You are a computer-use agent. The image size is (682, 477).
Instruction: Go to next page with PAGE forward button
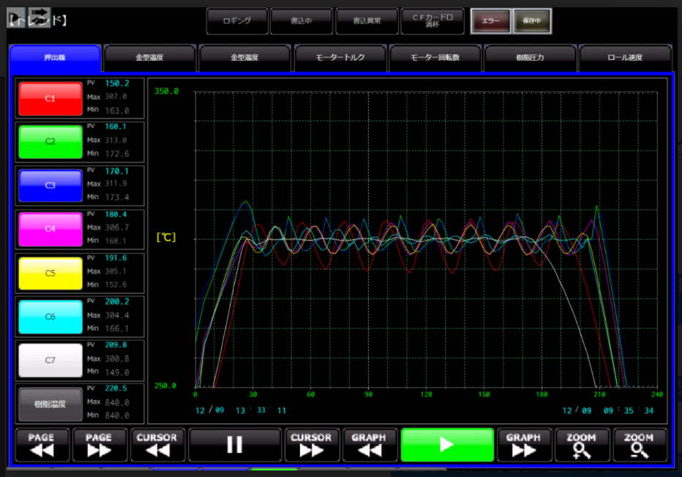tap(100, 445)
